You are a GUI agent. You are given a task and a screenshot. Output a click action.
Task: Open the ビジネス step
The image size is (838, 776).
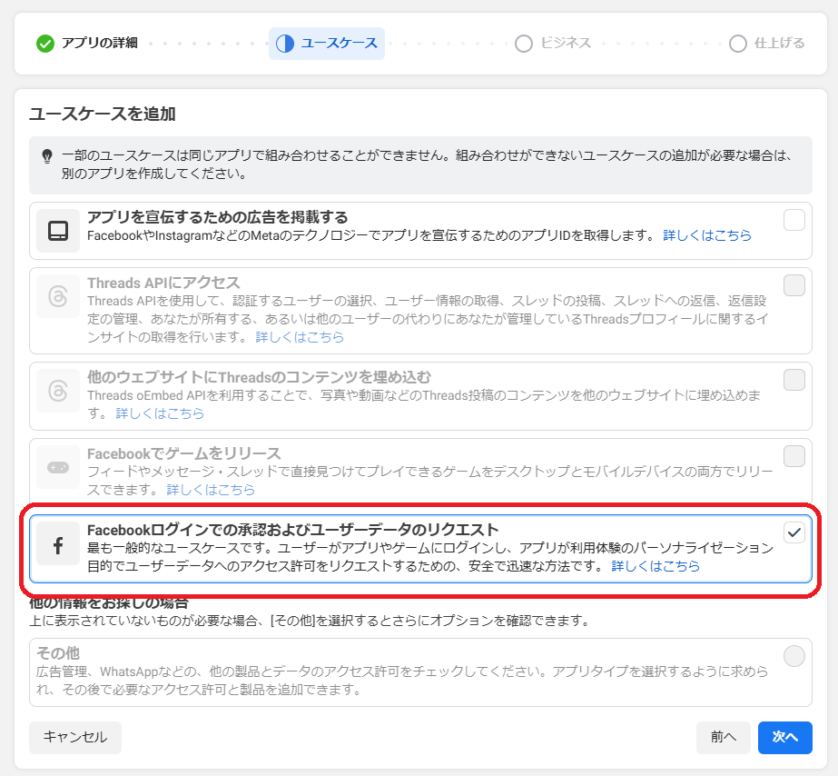pyautogui.click(x=553, y=44)
